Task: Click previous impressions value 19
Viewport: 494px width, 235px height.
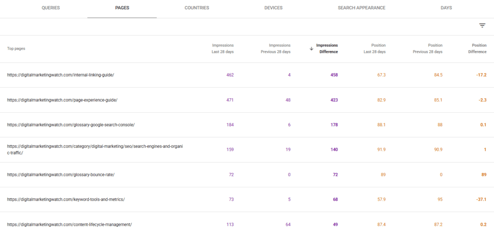Action: click(288, 150)
